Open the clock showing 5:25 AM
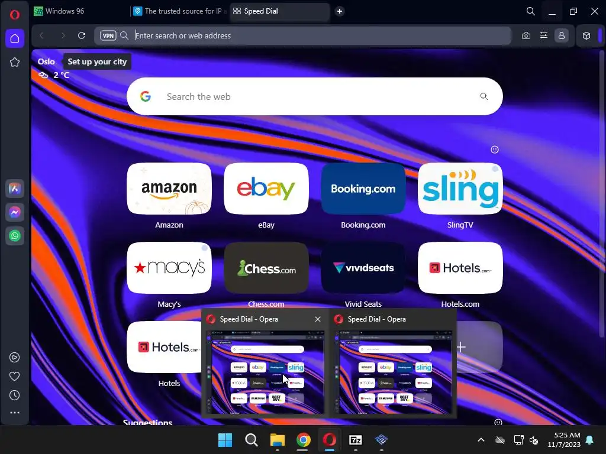 click(564, 440)
